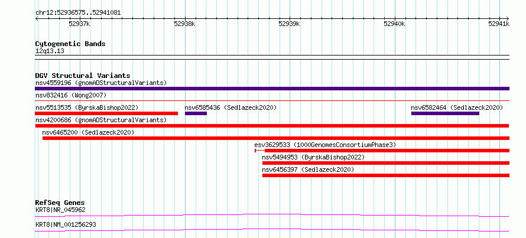Click the 12q13.13 band label
This screenshot has height=238, width=526.
(50, 51)
